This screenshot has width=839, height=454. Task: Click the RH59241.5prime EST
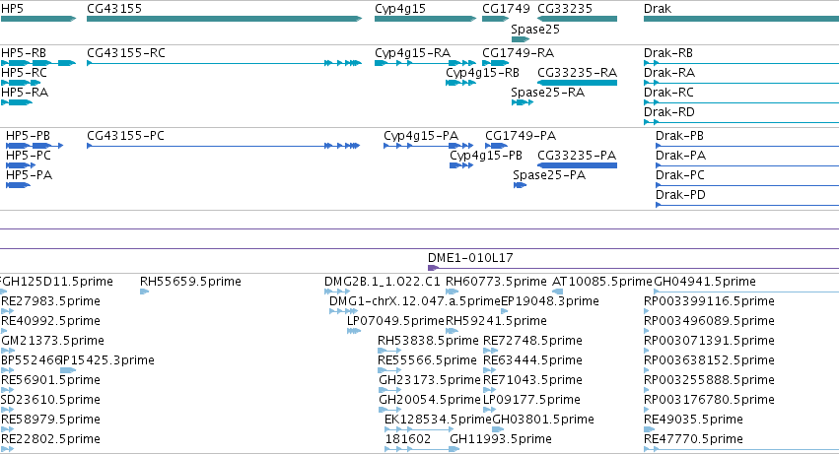pyautogui.click(x=453, y=331)
